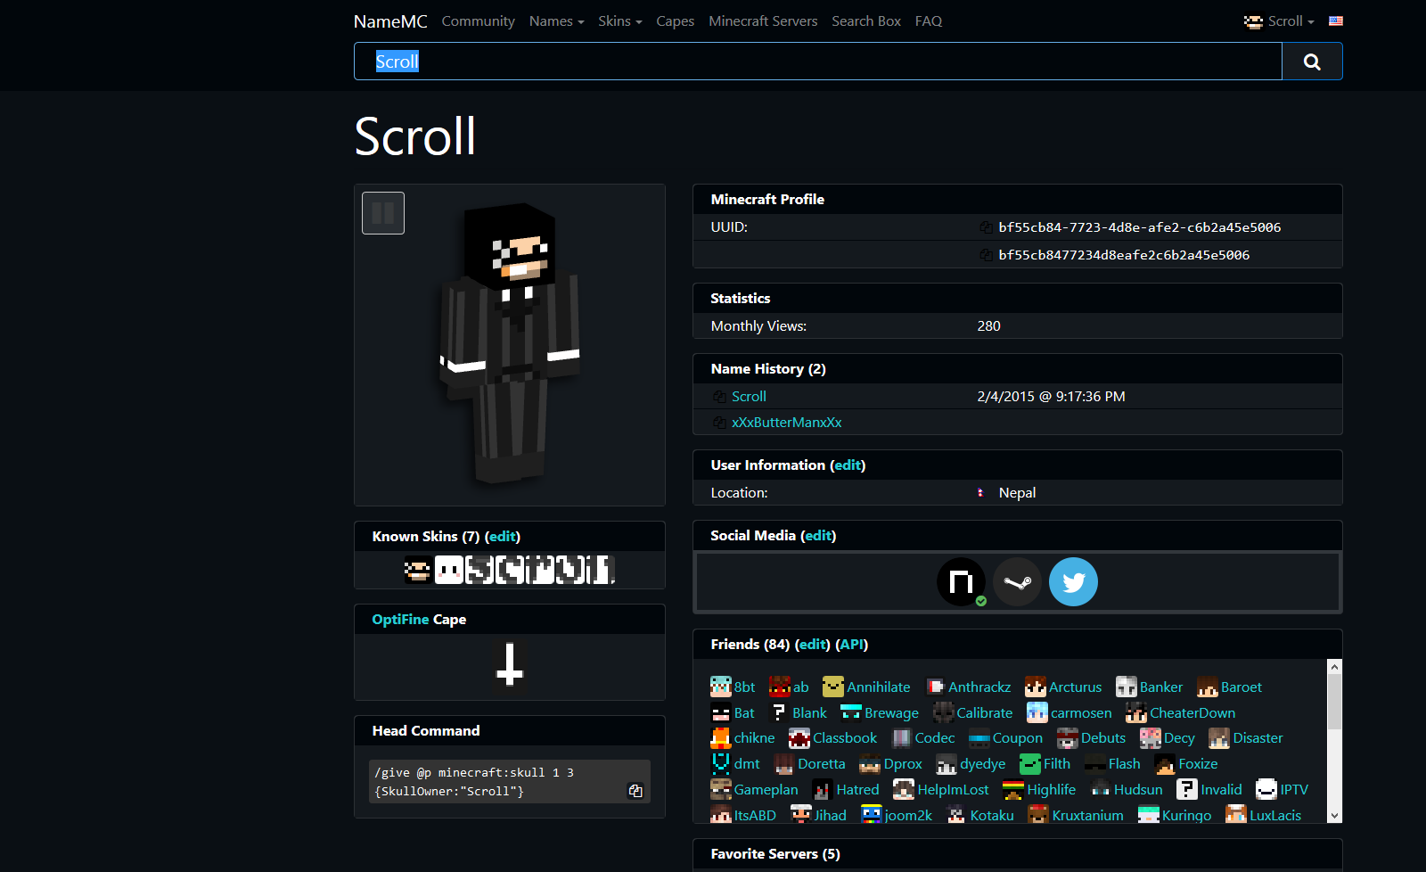Click the friends list scrollbar thumb
1426x872 pixels.
[x=1334, y=701]
